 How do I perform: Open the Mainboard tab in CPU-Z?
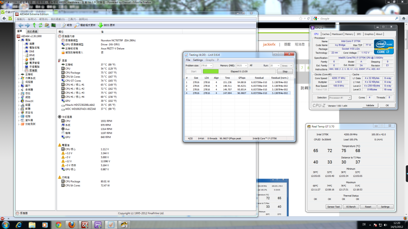pos(337,34)
